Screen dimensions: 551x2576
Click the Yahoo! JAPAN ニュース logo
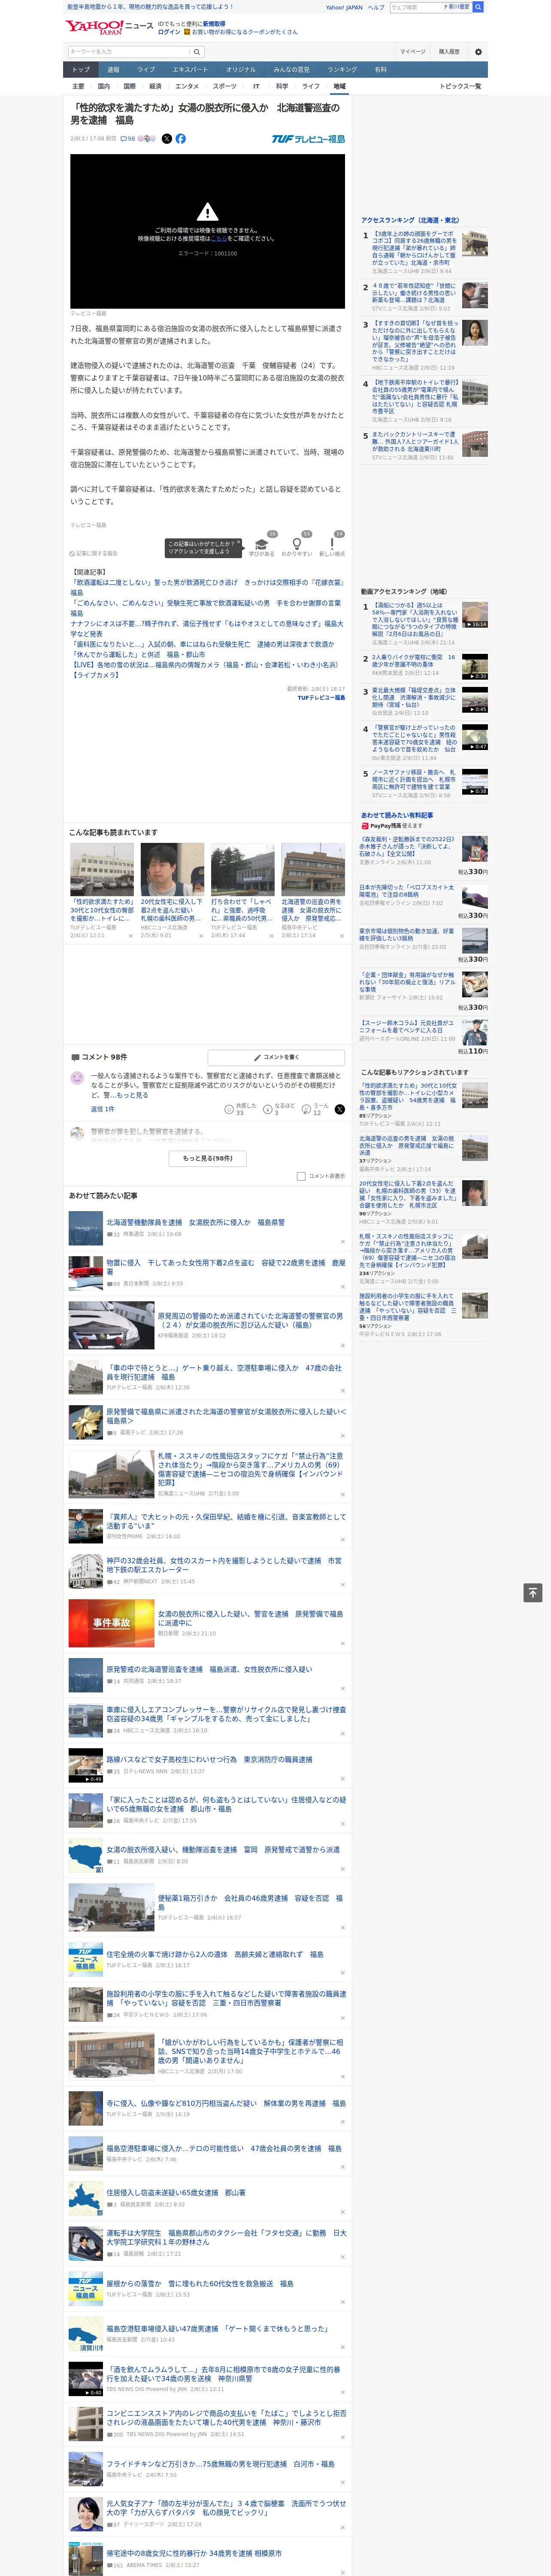pos(109,27)
